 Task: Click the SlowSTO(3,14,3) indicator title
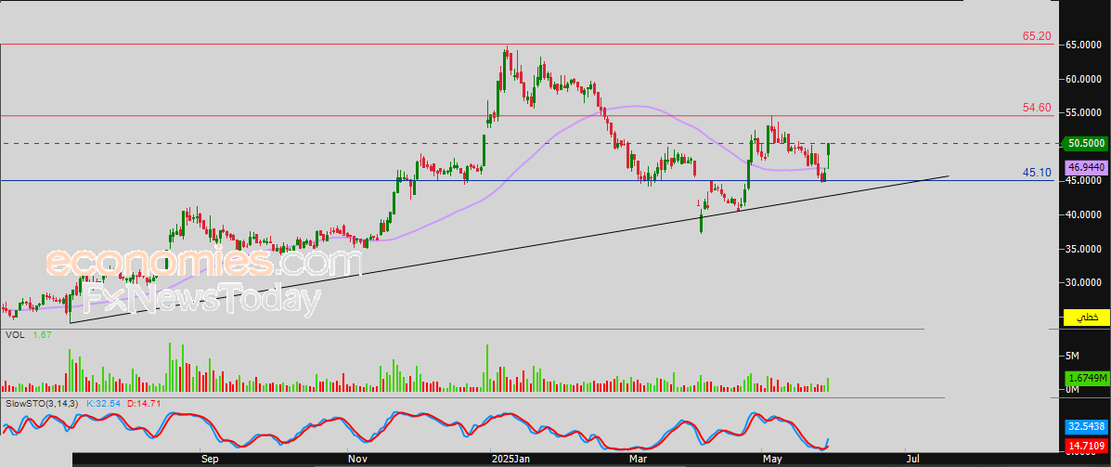(44, 403)
